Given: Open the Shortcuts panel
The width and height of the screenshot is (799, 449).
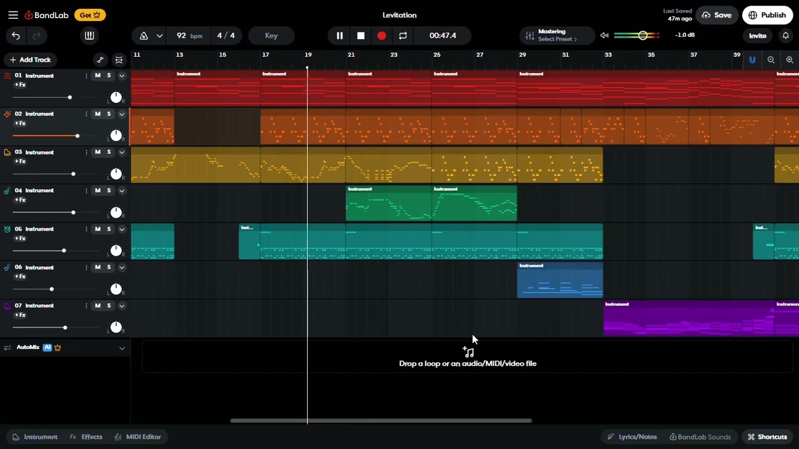Looking at the screenshot, I should pos(767,437).
